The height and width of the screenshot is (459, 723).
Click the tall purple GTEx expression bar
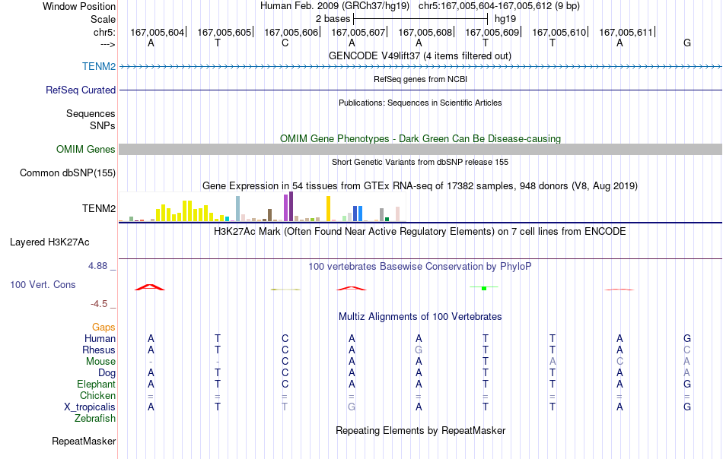(x=291, y=206)
